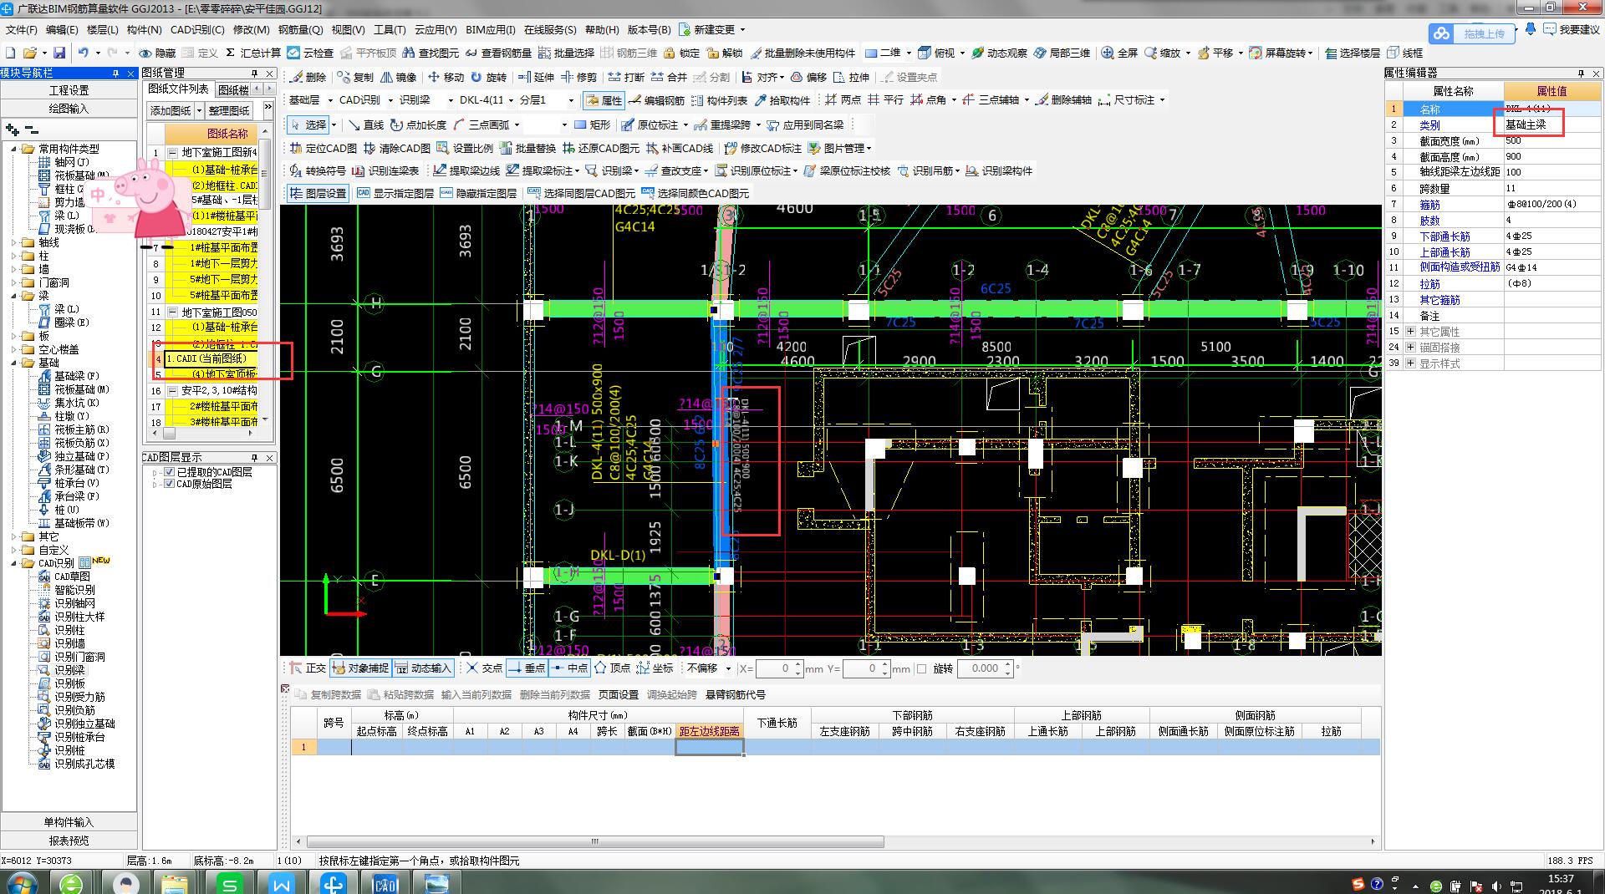Click the 汇总计算 summary calculate tool
Viewport: 1605px width, 894px height.
click(253, 53)
